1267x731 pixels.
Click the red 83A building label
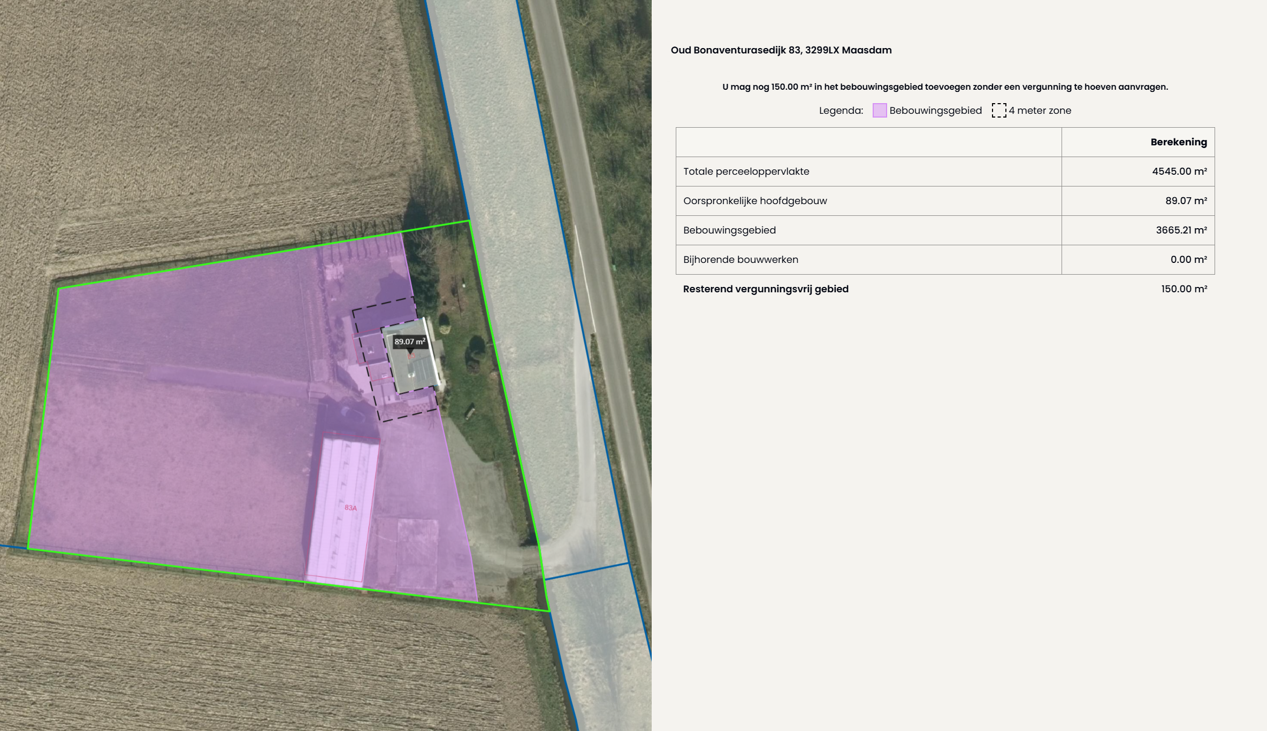tap(350, 508)
